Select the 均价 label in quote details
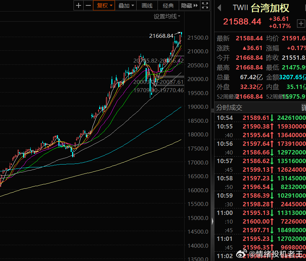 (x=272, y=39)
